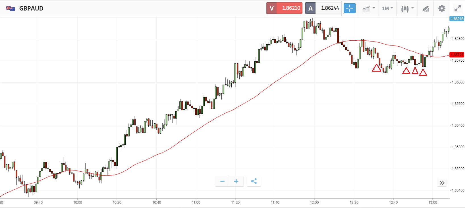Image resolution: width=465 pixels, height=208 pixels.
Task: Open the indicators/studies dropdown
Action: point(369,8)
